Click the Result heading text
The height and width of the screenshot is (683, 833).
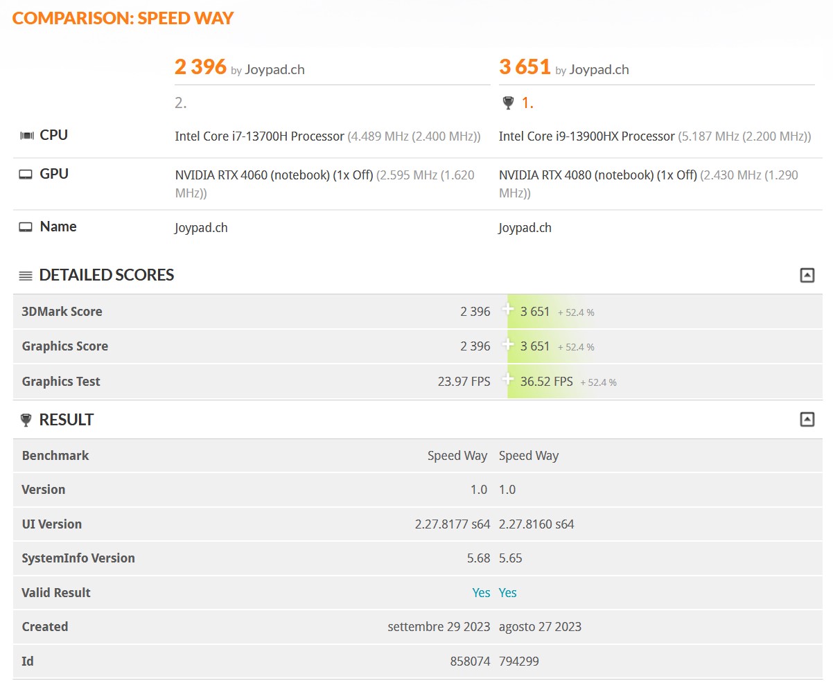(67, 420)
